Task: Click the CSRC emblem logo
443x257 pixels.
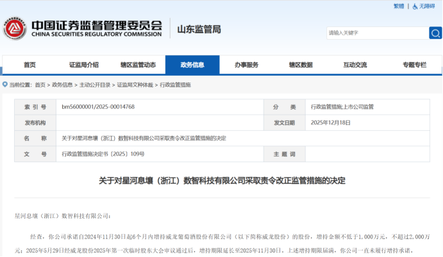Action: click(x=14, y=29)
